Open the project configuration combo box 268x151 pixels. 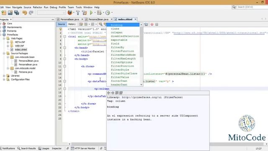(x=51, y=13)
